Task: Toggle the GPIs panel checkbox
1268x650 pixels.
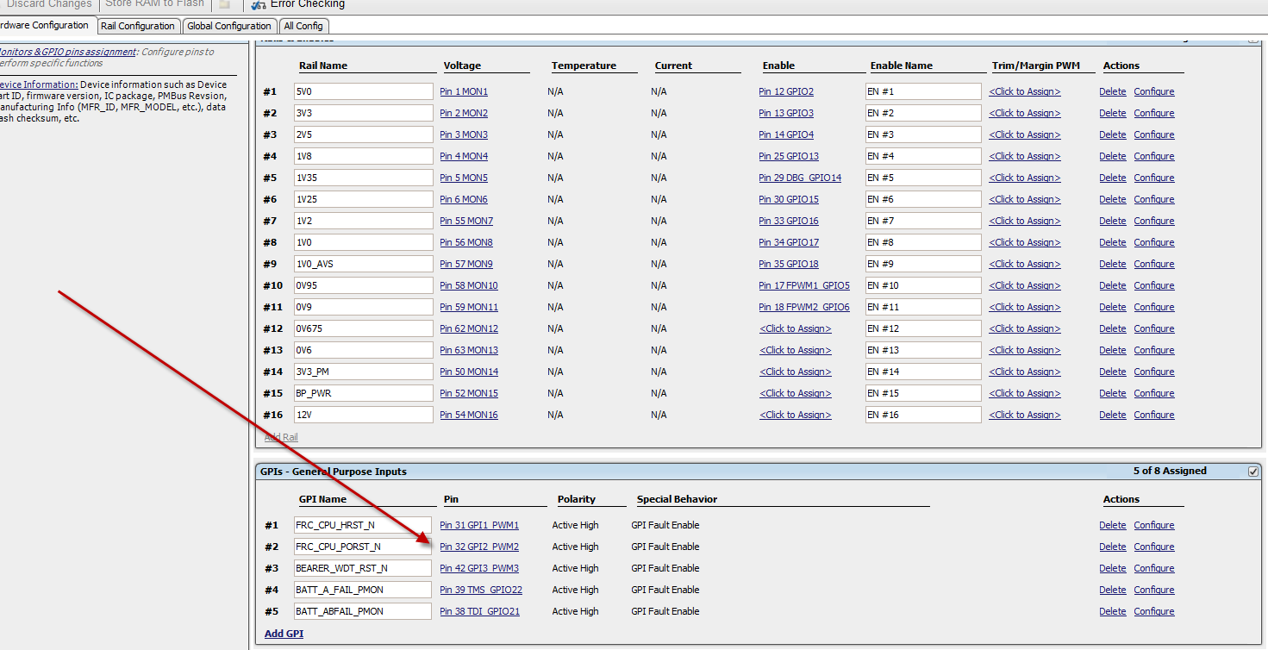Action: [x=1253, y=472]
